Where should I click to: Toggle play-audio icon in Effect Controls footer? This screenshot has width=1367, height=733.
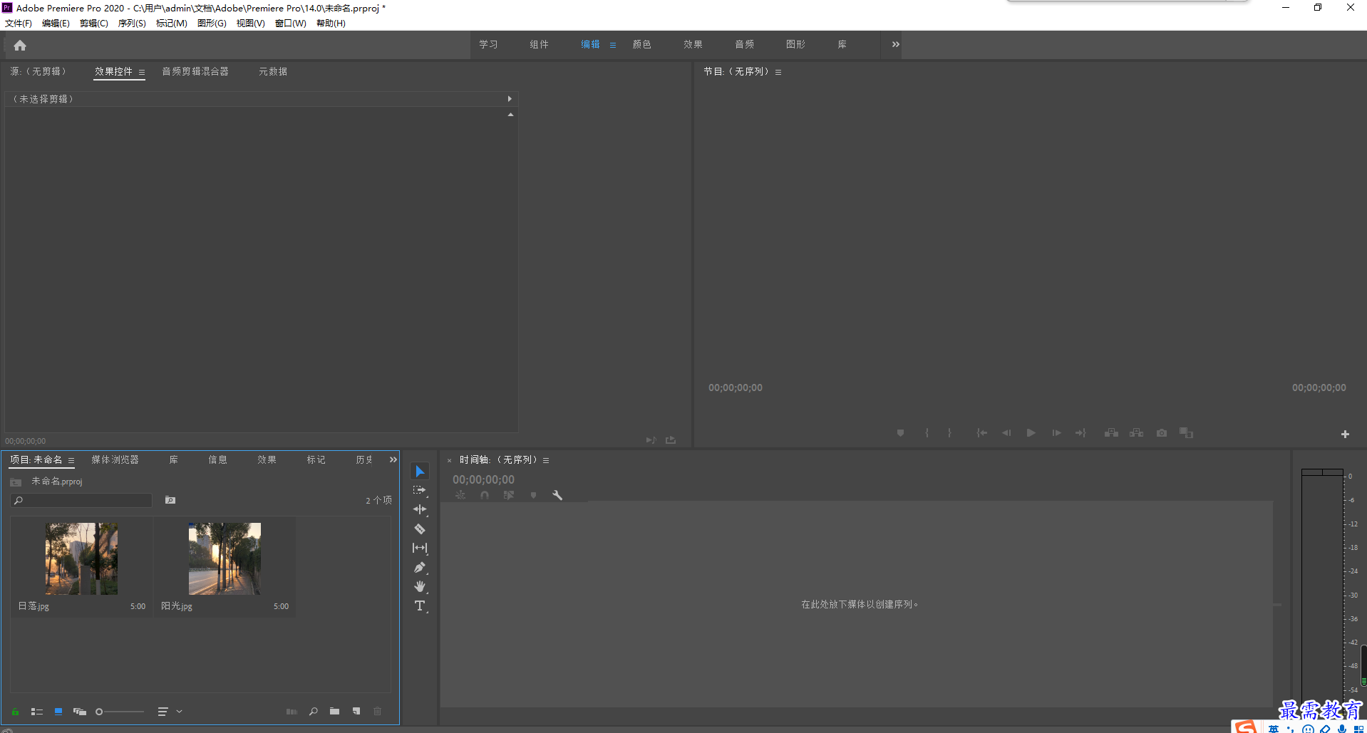click(651, 440)
